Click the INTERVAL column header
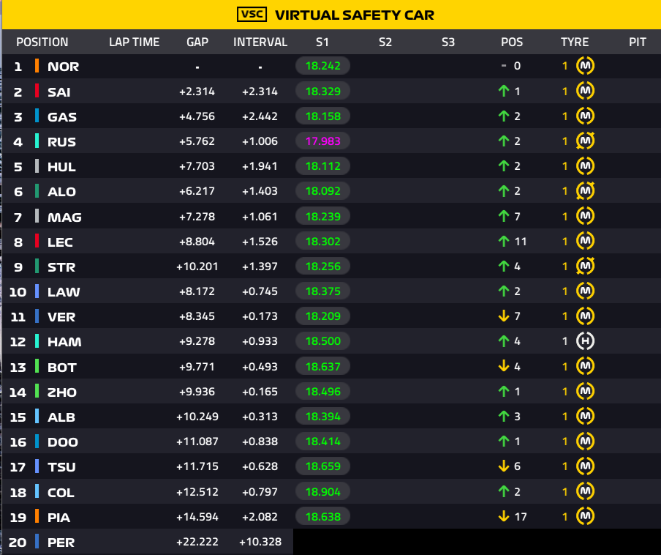Image resolution: width=661 pixels, height=555 pixels. click(260, 42)
